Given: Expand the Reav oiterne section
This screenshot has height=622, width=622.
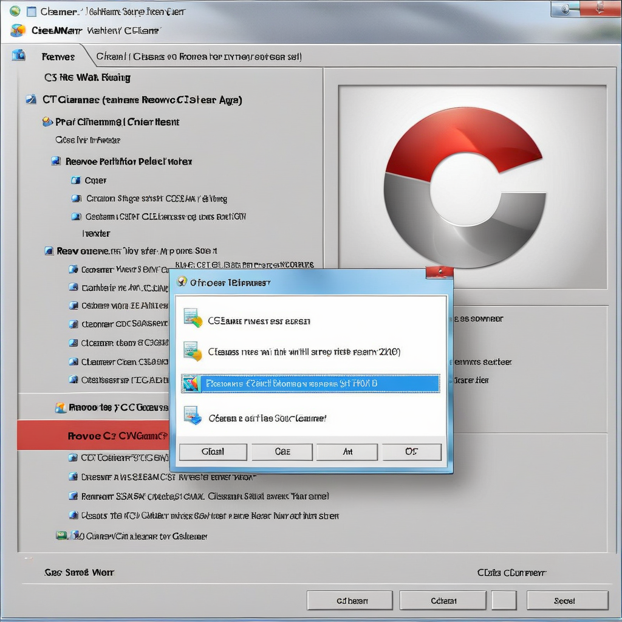Looking at the screenshot, I should [x=49, y=250].
